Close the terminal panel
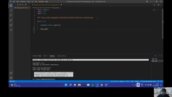Viewport: 172px width, 97px height. [162, 56]
